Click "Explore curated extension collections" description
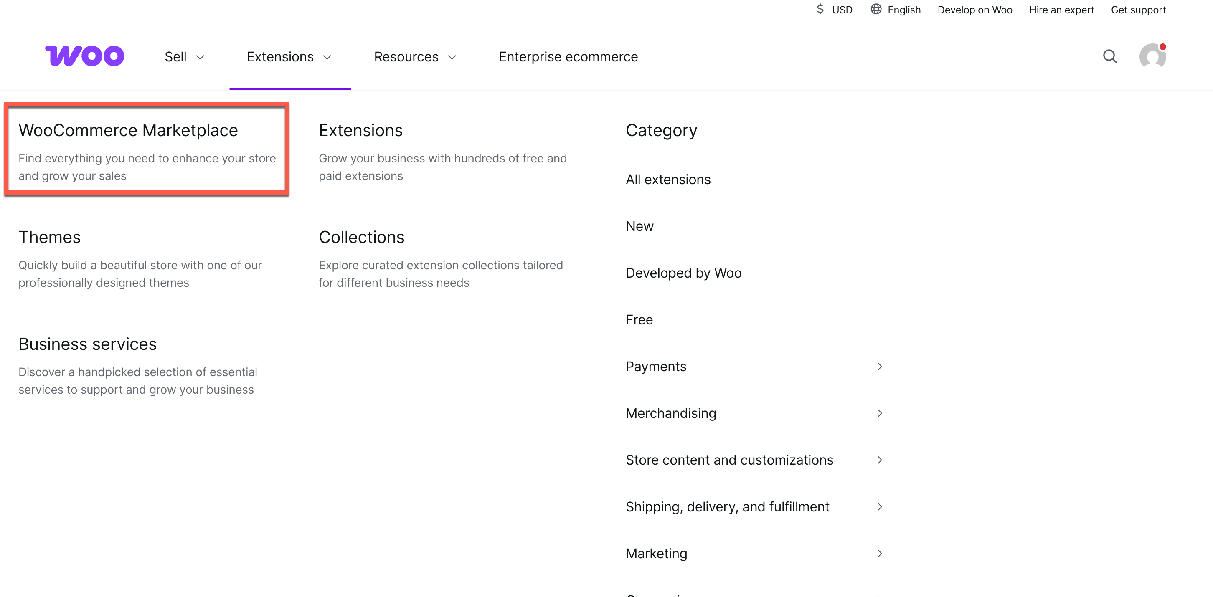The height and width of the screenshot is (597, 1213). (441, 274)
